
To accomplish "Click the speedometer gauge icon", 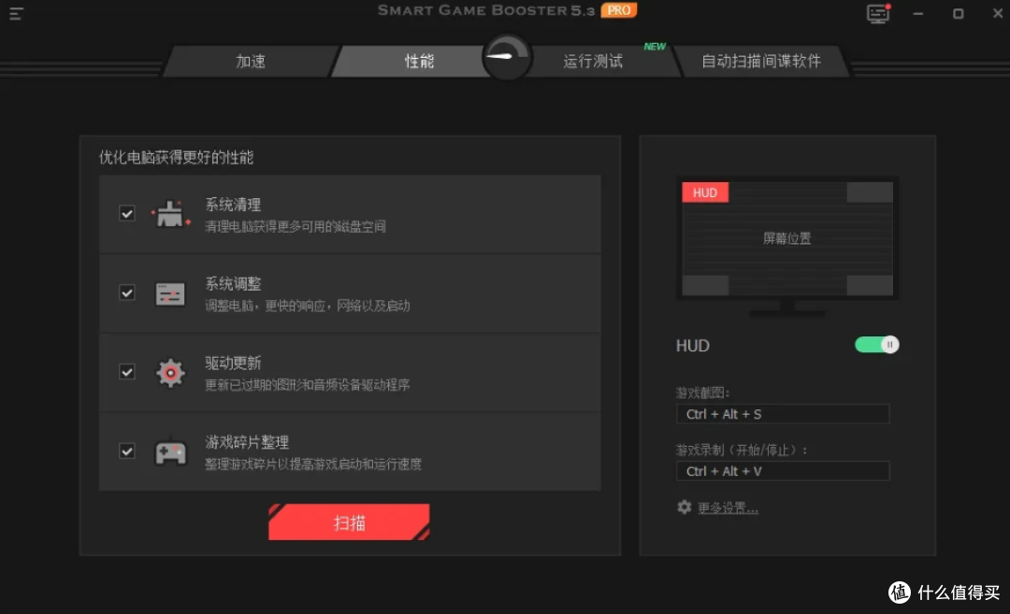I will click(507, 57).
